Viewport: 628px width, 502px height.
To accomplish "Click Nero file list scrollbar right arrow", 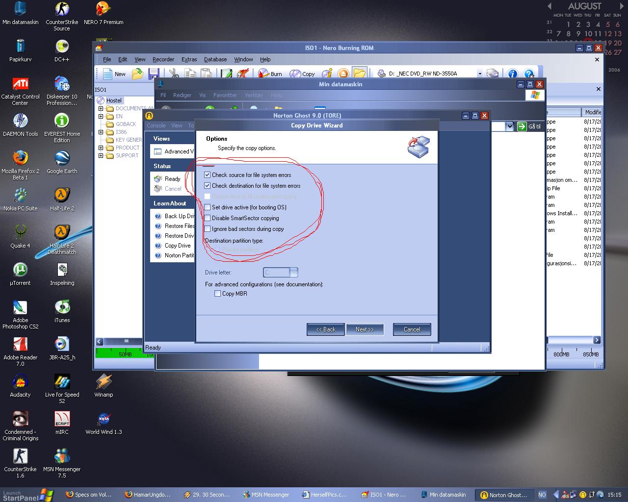I will pos(597,340).
